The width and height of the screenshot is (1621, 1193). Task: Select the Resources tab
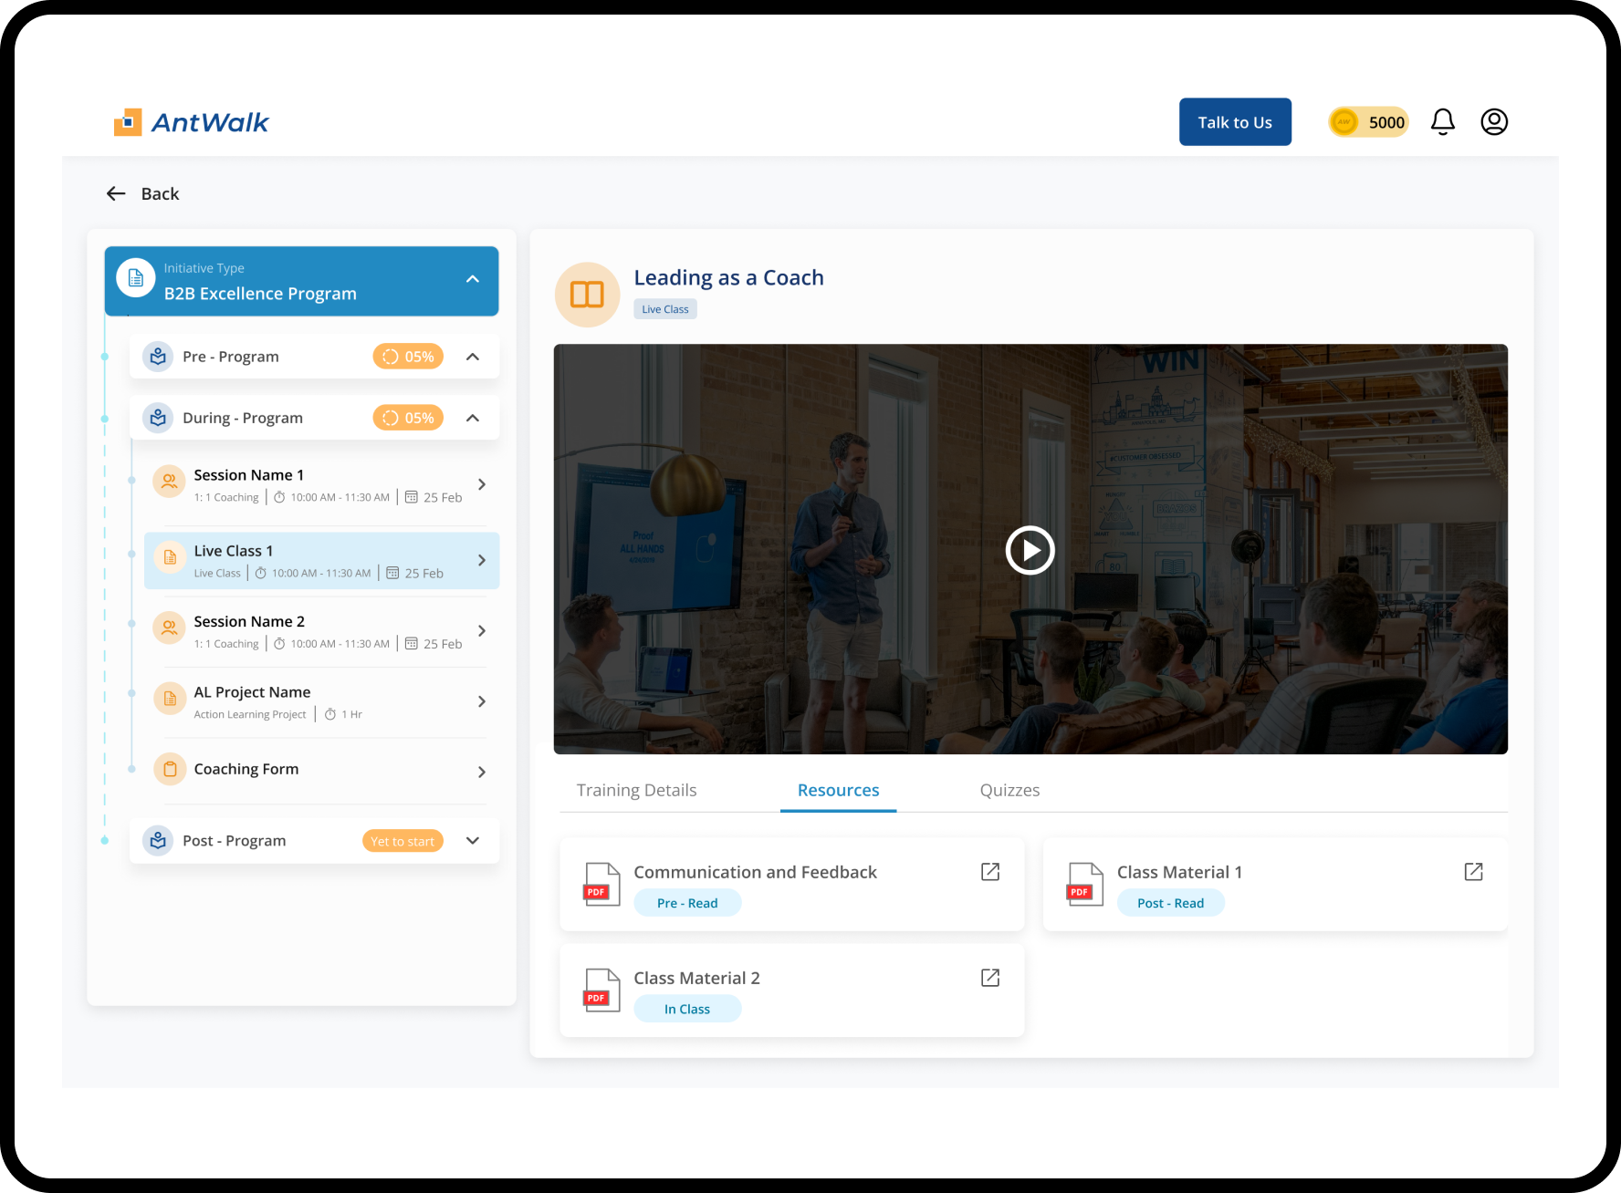(x=838, y=790)
